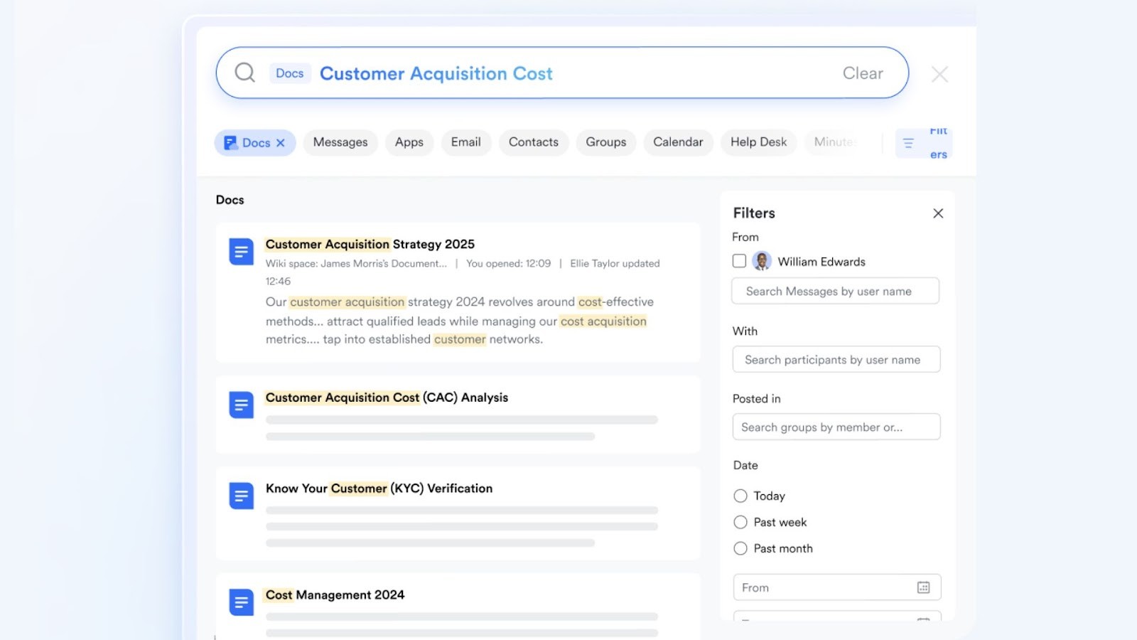Check the William Edwards sender checkbox
This screenshot has width=1137, height=640.
739,261
